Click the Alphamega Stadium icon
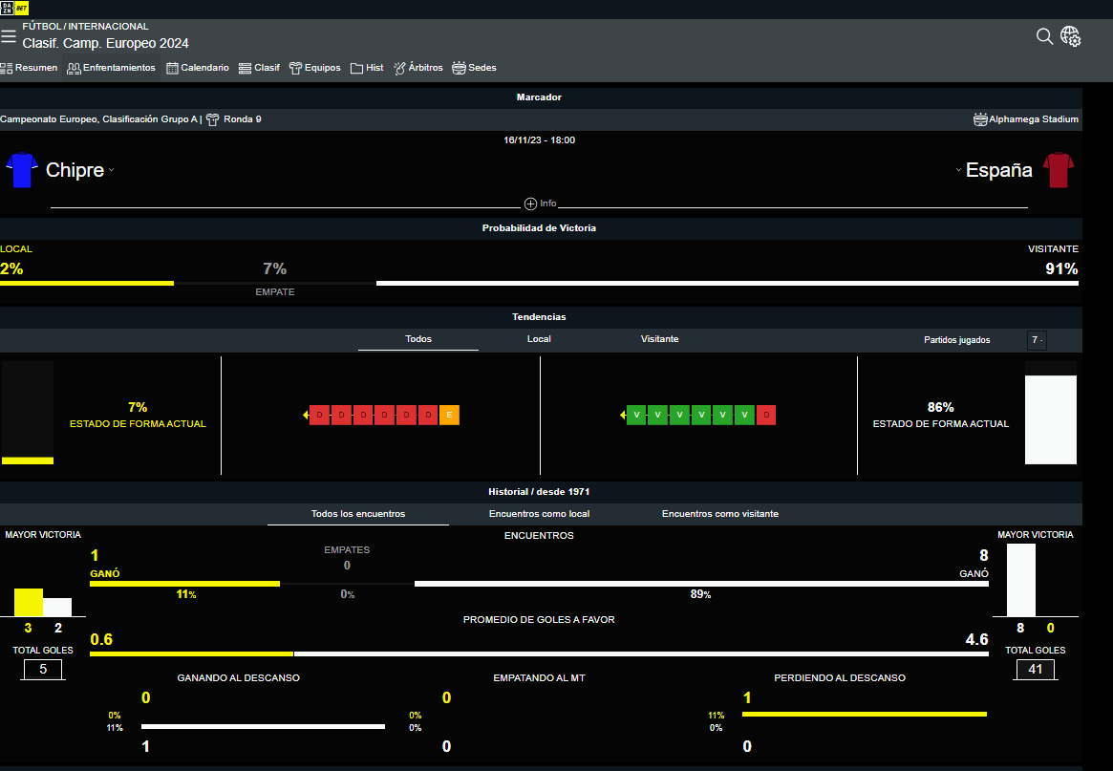This screenshot has width=1113, height=771. (x=979, y=119)
